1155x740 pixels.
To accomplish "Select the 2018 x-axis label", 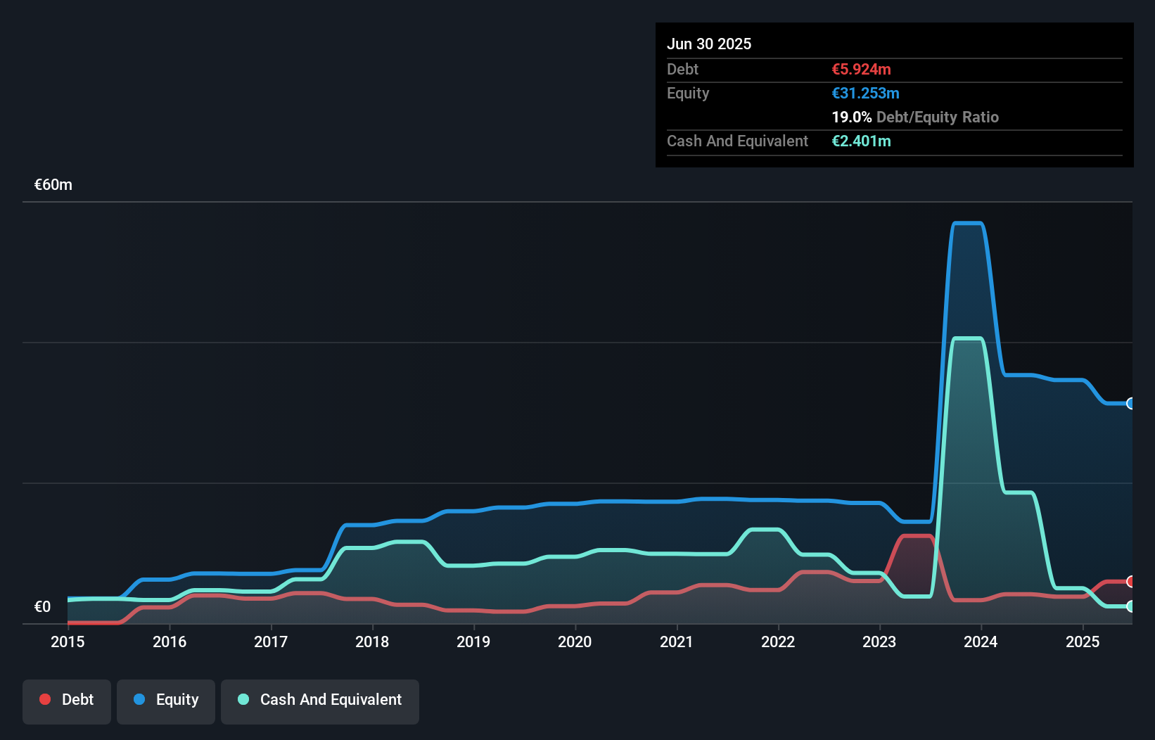I will 372,642.
